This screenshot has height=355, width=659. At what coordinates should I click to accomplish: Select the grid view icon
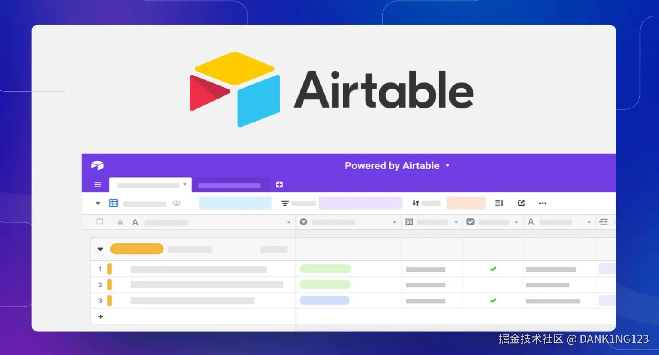point(113,203)
